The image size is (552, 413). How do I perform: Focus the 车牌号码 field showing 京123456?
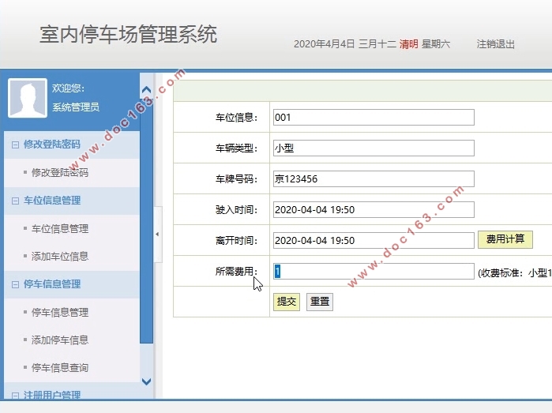pyautogui.click(x=374, y=178)
